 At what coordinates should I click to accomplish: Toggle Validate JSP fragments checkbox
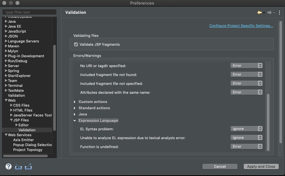pyautogui.click(x=76, y=44)
